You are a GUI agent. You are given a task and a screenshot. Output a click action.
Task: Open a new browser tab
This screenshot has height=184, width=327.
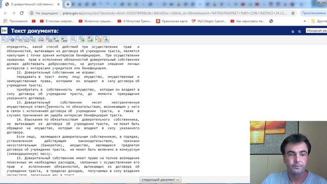pyautogui.click(x=68, y=4)
